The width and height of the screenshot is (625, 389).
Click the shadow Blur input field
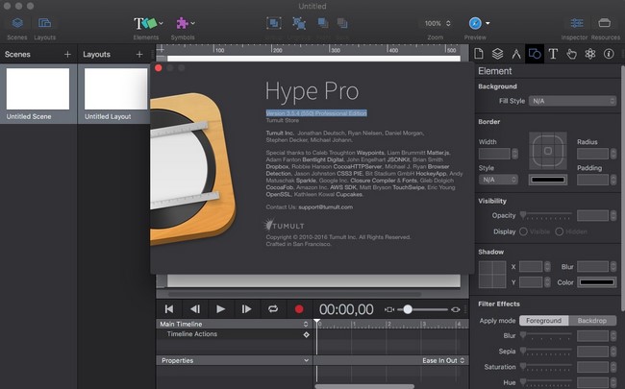point(592,267)
